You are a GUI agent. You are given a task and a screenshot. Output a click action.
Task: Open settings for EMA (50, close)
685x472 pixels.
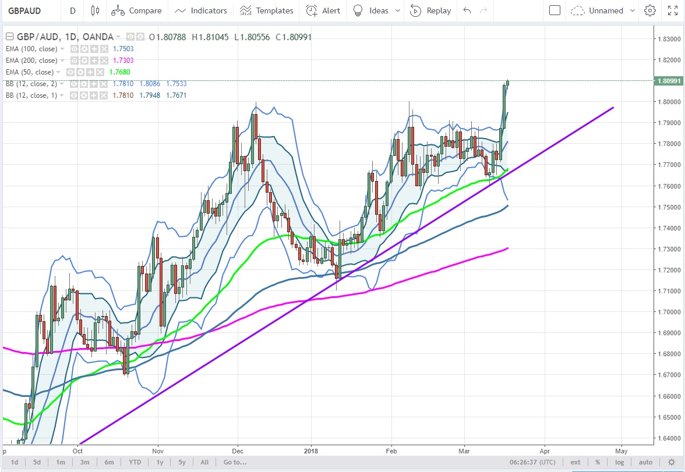[79, 72]
